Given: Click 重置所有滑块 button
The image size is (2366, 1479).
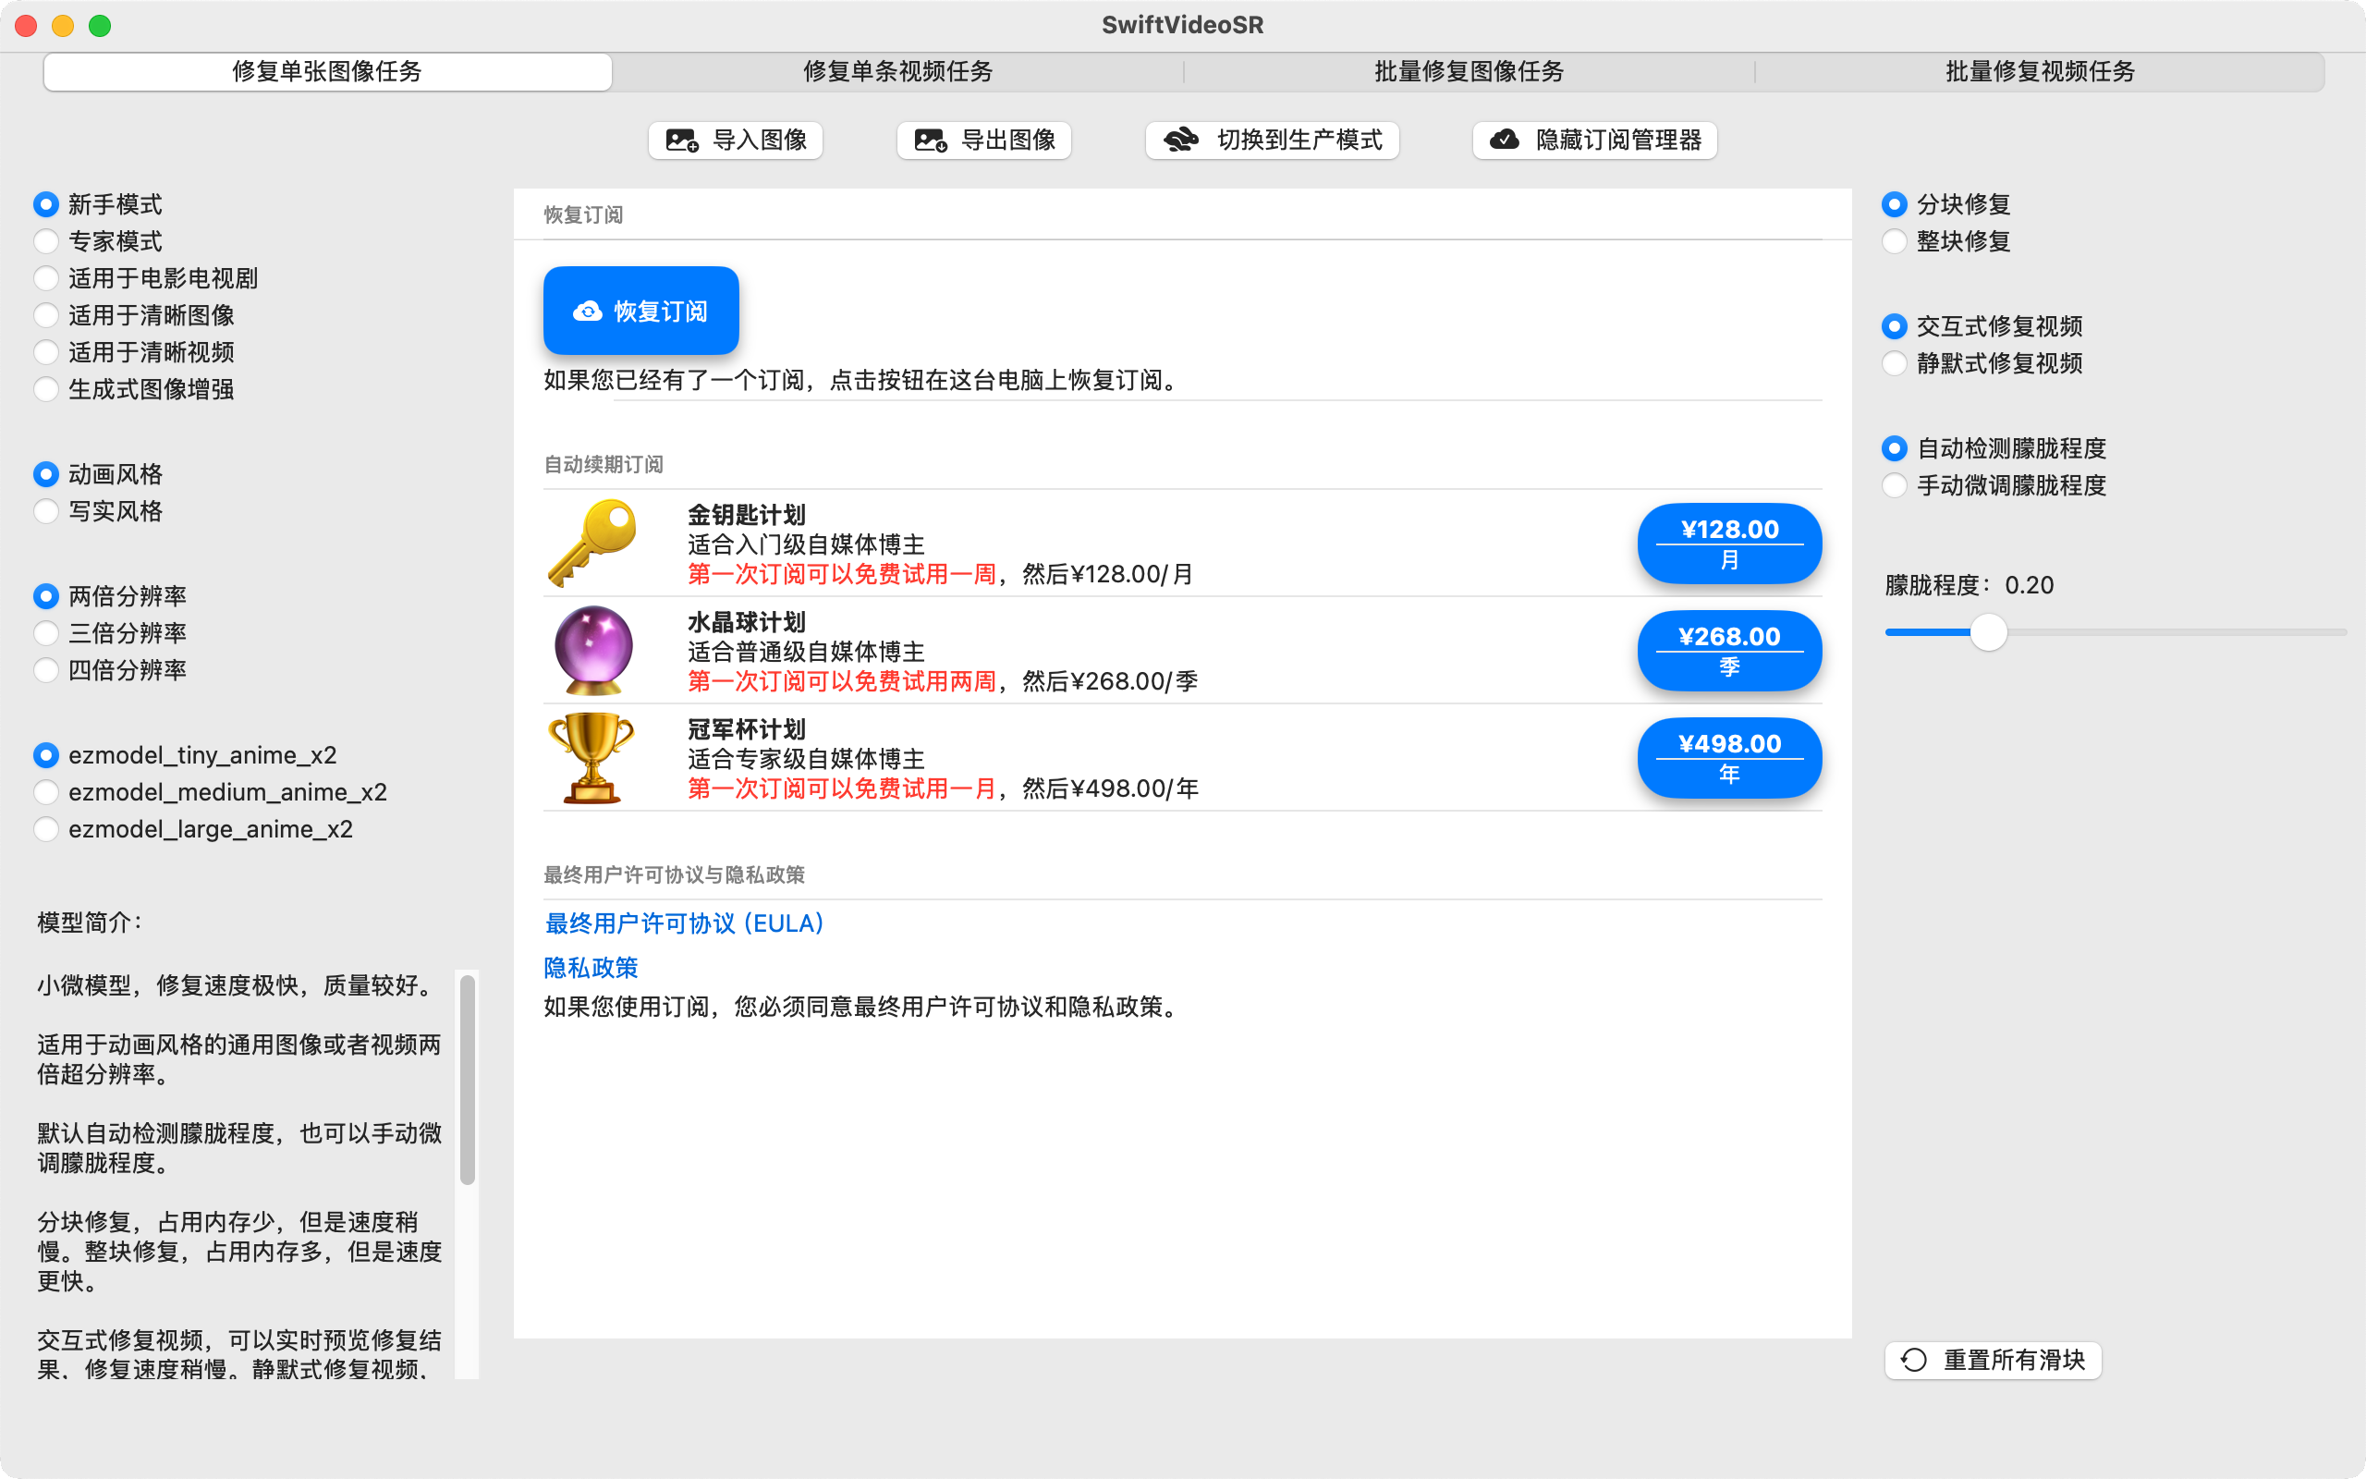Looking at the screenshot, I should pyautogui.click(x=1993, y=1360).
